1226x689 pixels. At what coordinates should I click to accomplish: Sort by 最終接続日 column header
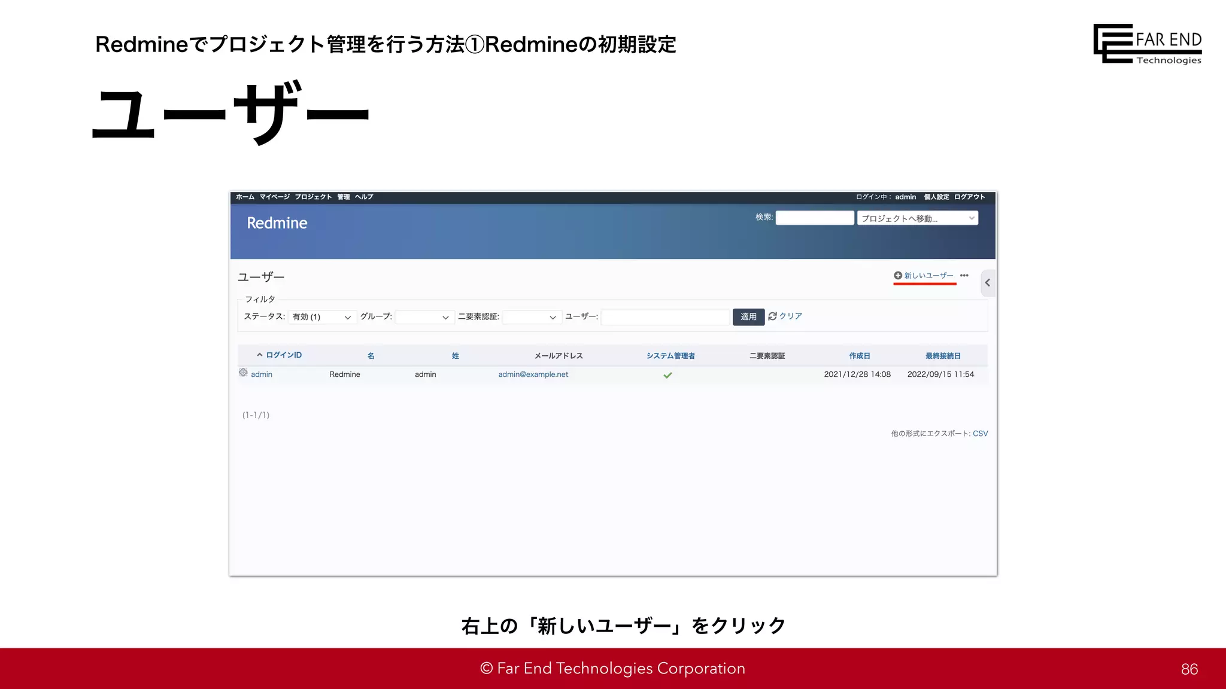point(943,356)
